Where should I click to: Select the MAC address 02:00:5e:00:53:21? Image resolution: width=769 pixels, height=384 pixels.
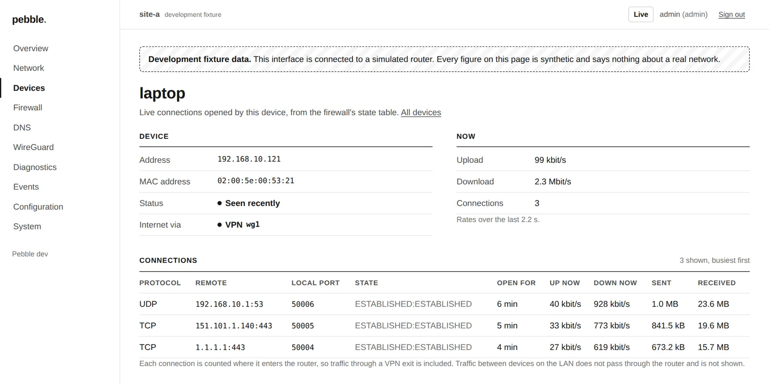(256, 181)
